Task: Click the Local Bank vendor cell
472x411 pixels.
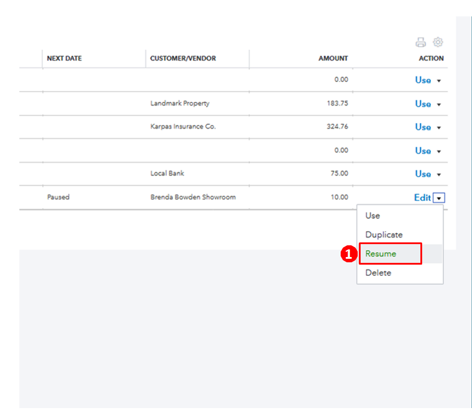Action: coord(167,173)
